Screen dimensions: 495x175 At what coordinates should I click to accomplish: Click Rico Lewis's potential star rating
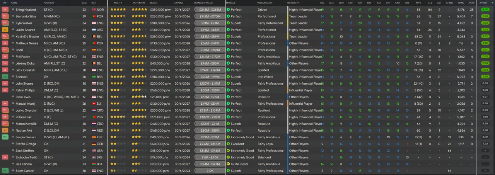coord(139,97)
